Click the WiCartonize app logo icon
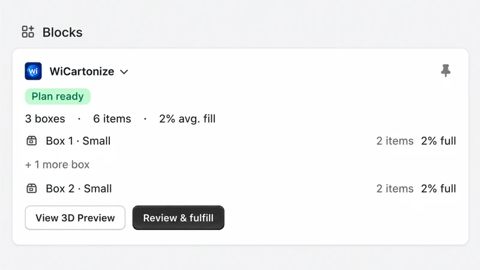480x270 pixels. pos(33,71)
